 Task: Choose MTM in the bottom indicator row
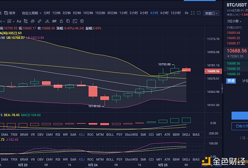pyautogui.click(x=100, y=159)
